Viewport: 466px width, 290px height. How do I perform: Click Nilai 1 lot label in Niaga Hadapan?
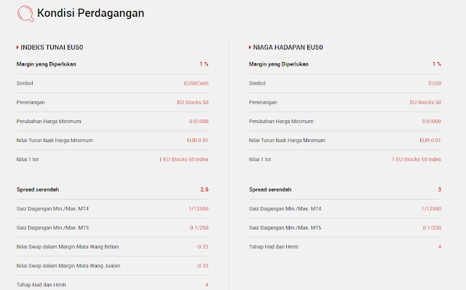(x=260, y=160)
